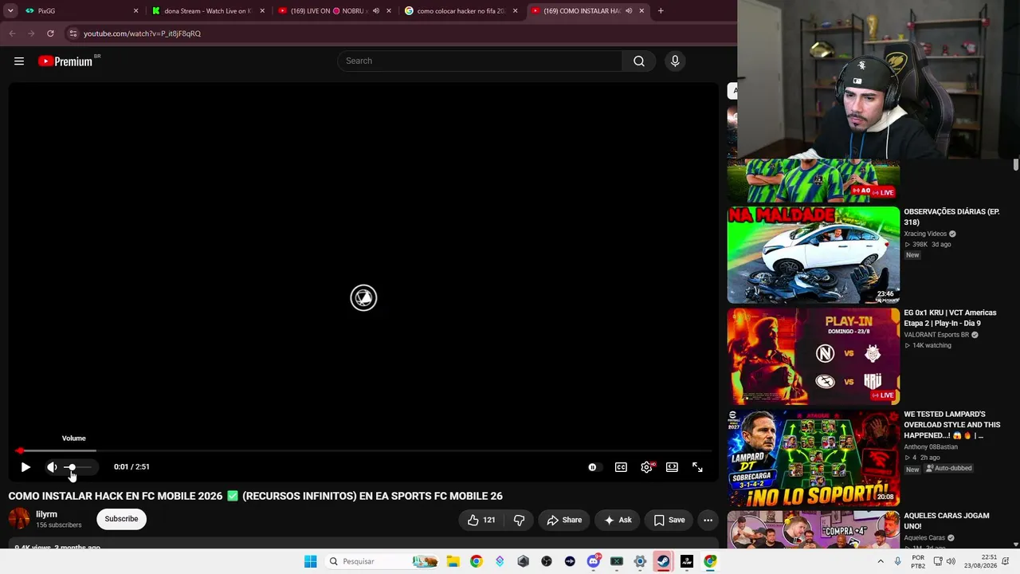The height and width of the screenshot is (574, 1020).
Task: Open the VCT Play-In live stream thumbnail
Action: pos(813,356)
